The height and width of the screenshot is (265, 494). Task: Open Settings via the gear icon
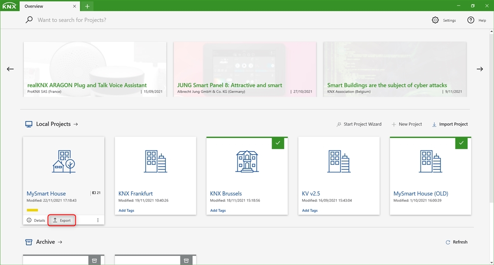pyautogui.click(x=435, y=20)
